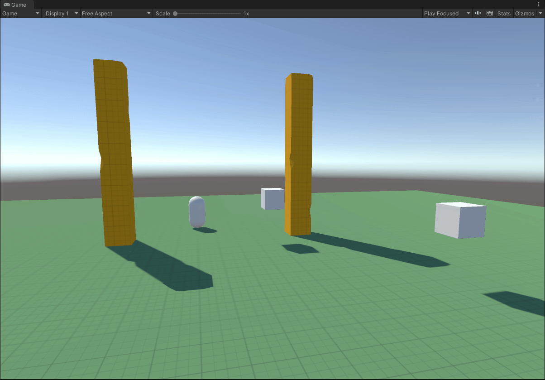545x380 pixels.
Task: Click the white capsule in the scene
Action: coord(196,212)
